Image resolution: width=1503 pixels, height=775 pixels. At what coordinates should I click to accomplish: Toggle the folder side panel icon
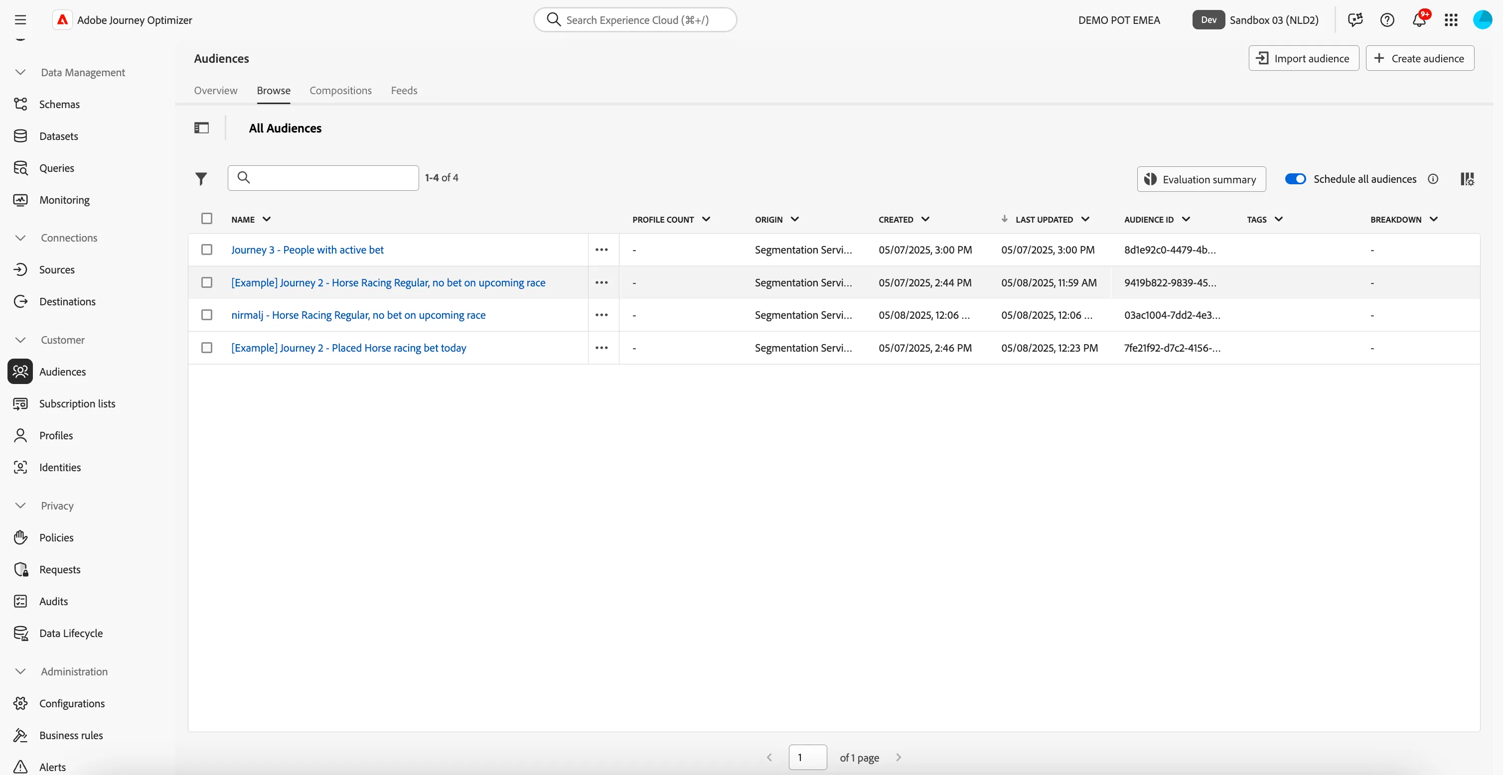coord(201,128)
